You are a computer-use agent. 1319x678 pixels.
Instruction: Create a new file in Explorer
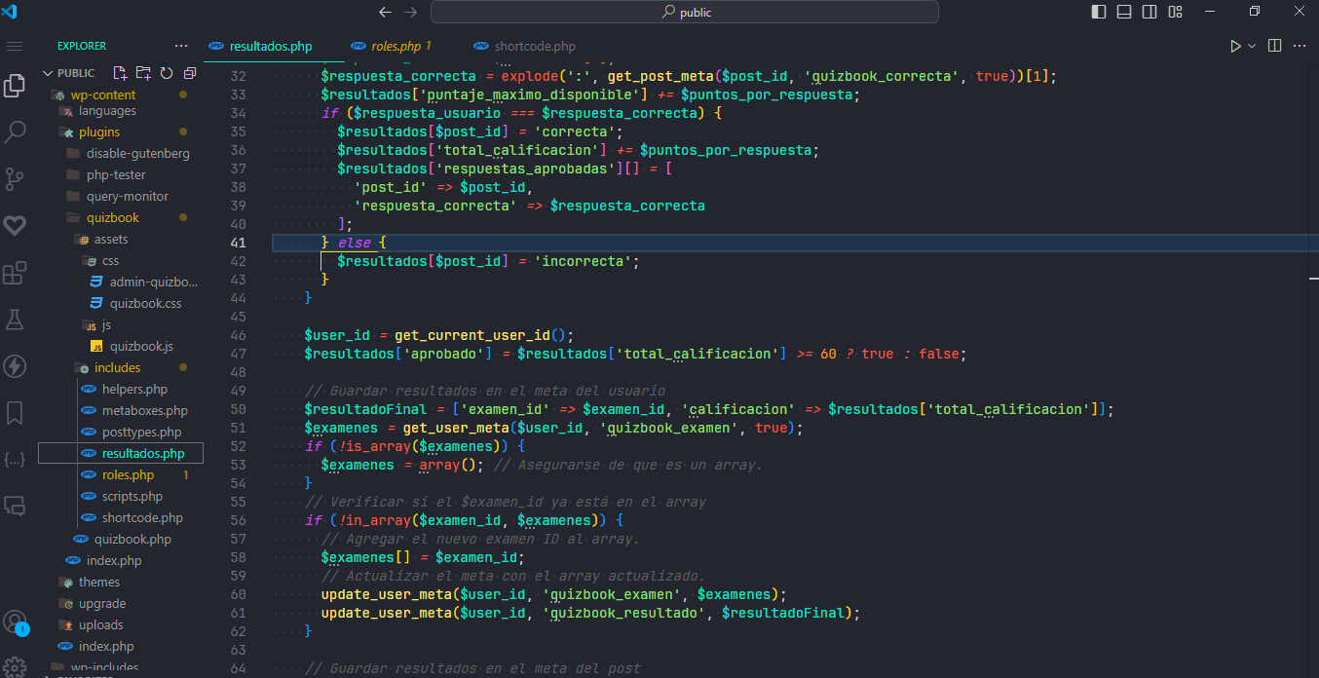[x=120, y=73]
